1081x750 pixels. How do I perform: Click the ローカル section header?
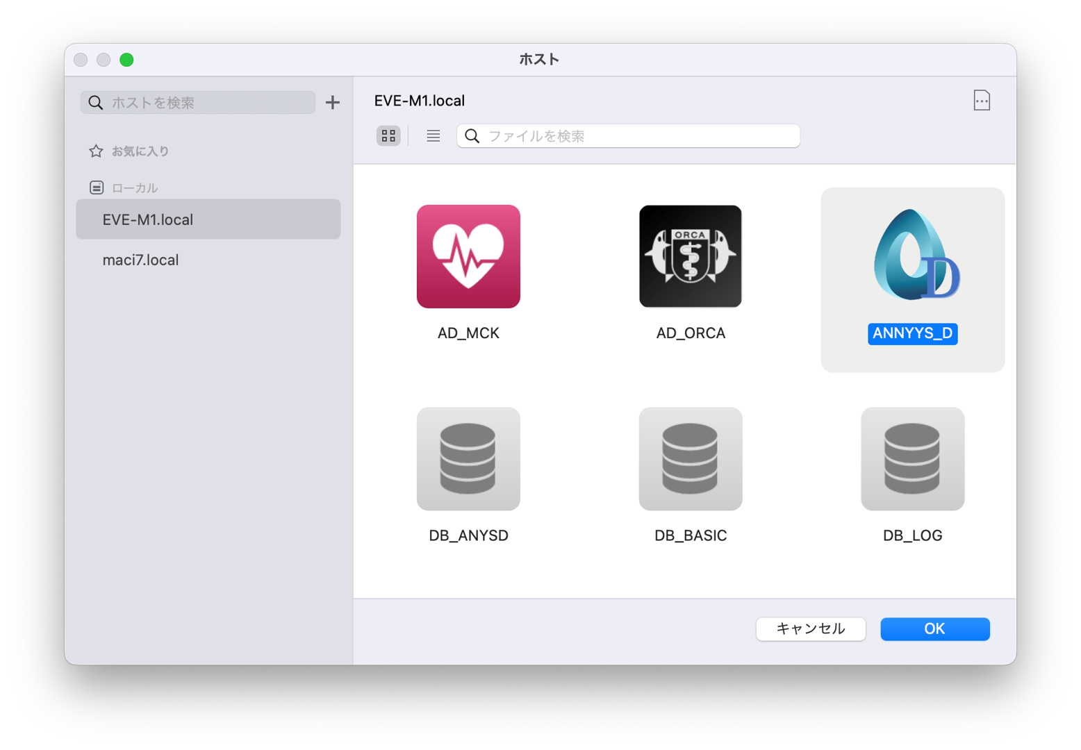tap(135, 188)
